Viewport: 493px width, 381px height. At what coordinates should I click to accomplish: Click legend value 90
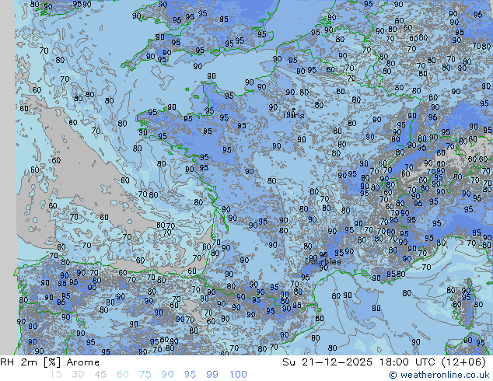tap(167, 375)
